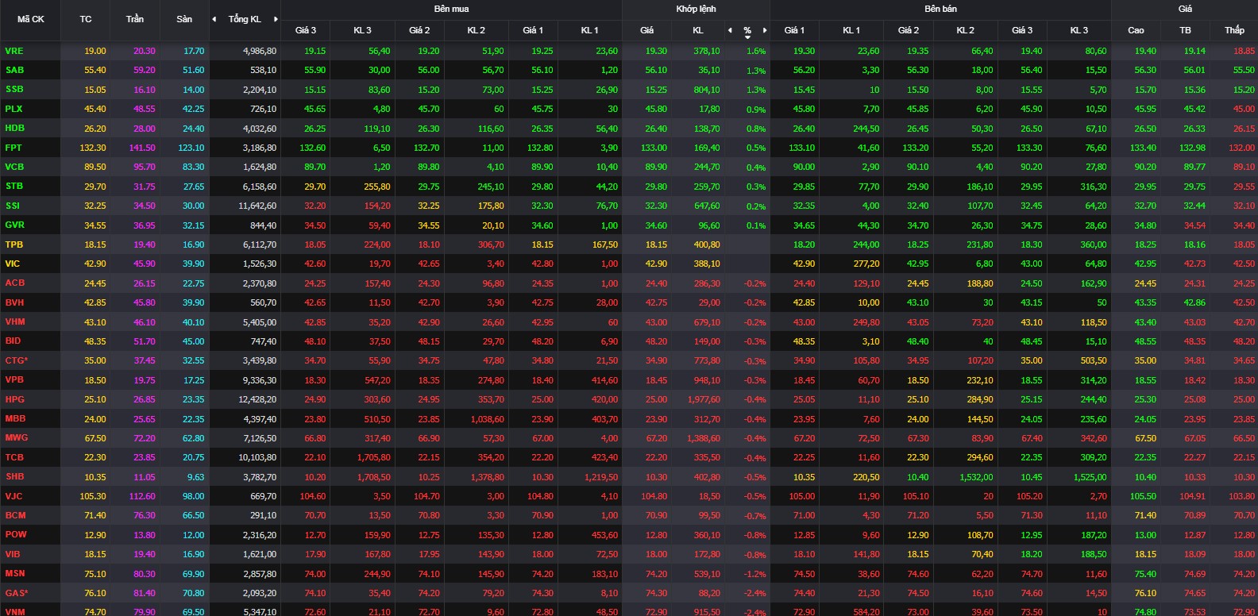Choose the POW ticker symbol
1258x616 pixels.
click(16, 534)
